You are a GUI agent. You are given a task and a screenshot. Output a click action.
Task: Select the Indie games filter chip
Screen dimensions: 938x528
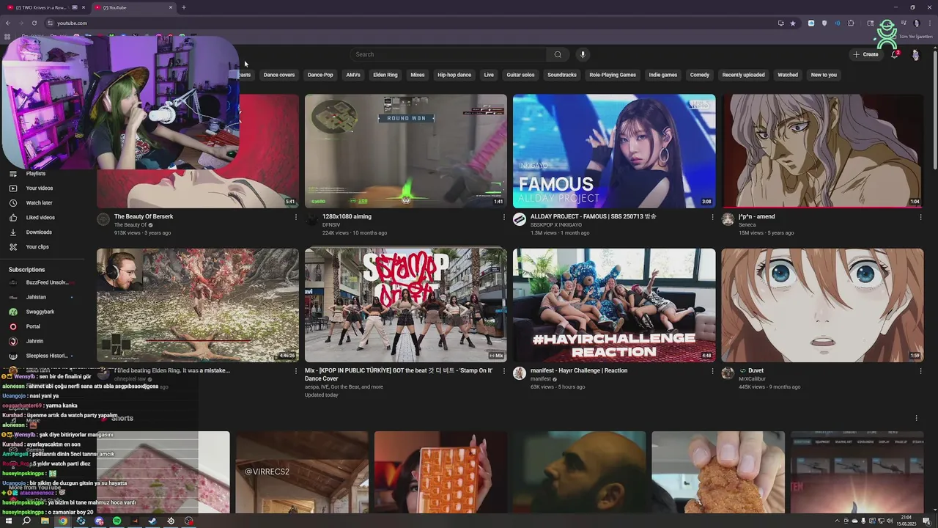663,75
